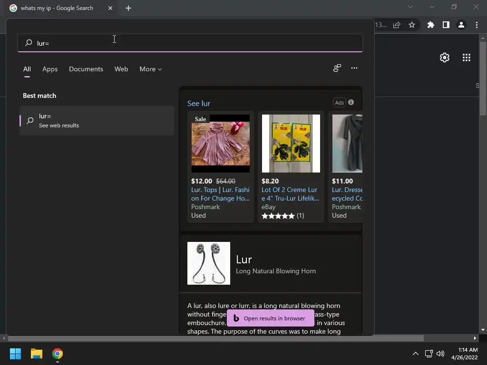Screen dimensions: 487x365
Task: Select the All tab
Action: point(27,69)
